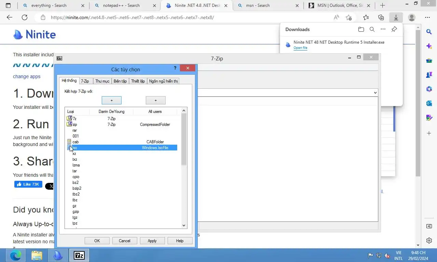437x262 pixels.
Task: Select the gzip file type row
Action: (x=122, y=212)
